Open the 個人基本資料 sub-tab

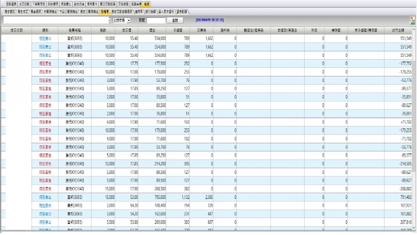[x=166, y=12]
